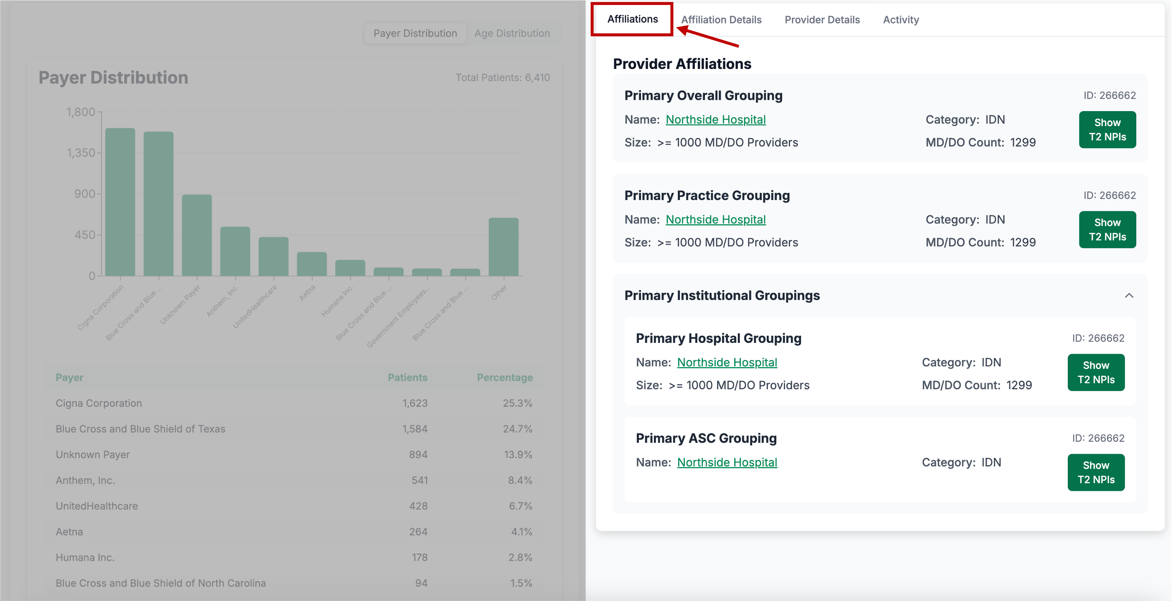Switch to Age Distribution view

pos(512,33)
